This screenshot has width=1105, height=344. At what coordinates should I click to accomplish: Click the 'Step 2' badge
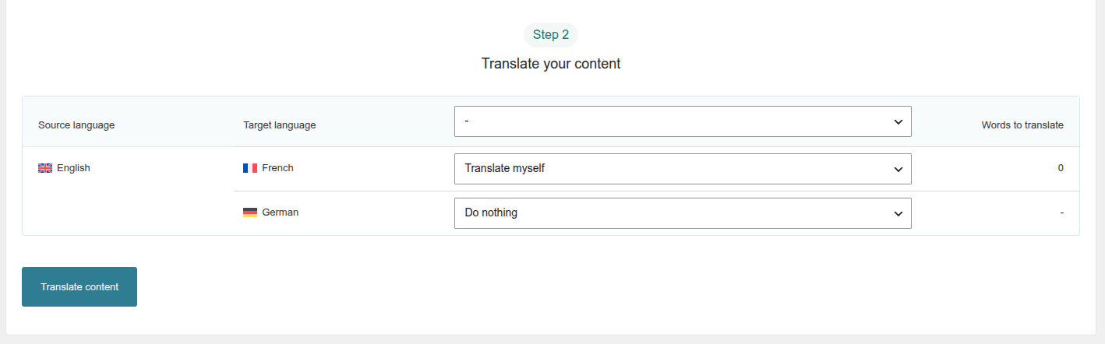tap(551, 35)
